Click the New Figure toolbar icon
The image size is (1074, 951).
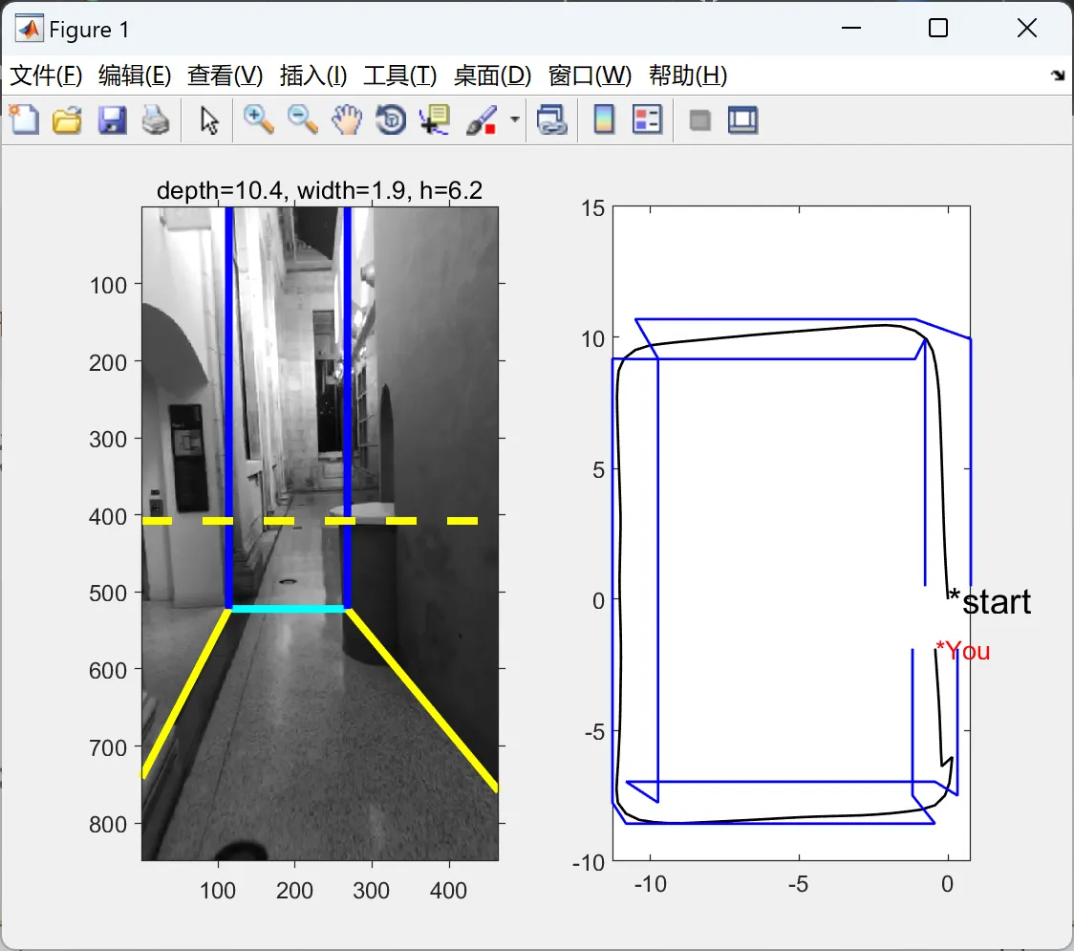click(23, 120)
